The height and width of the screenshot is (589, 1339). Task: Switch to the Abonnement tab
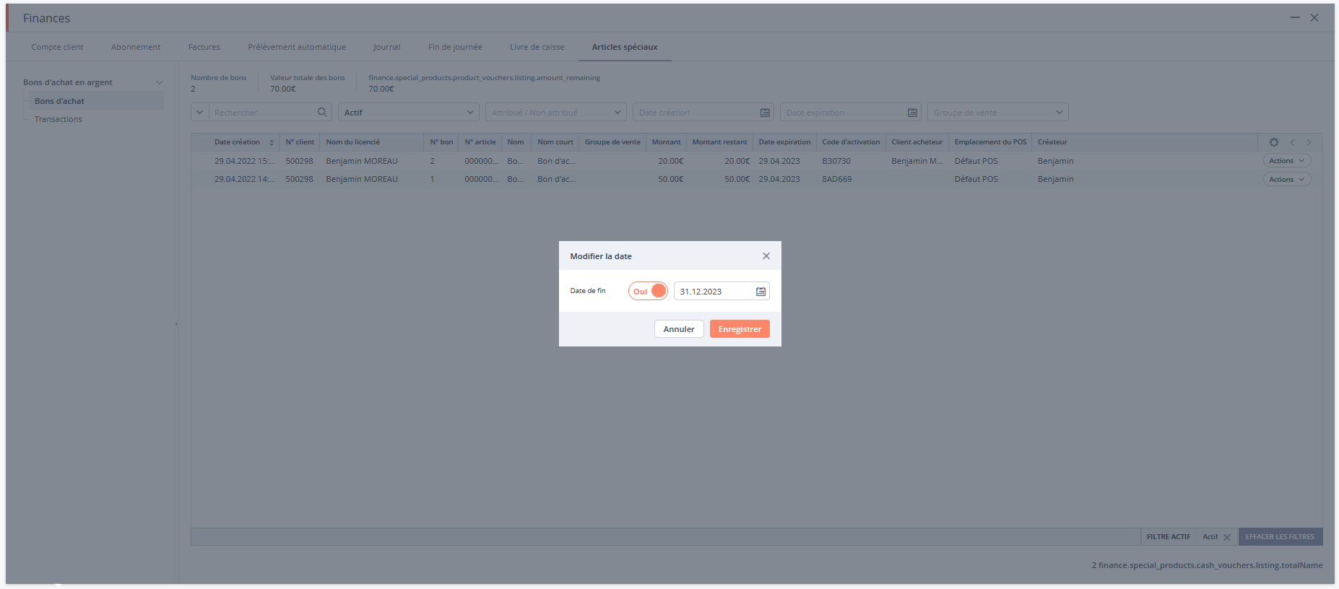136,47
